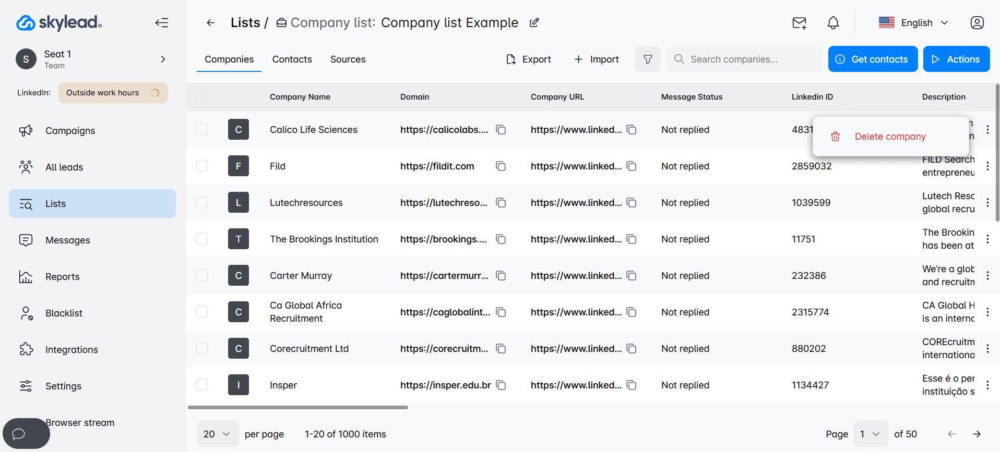Click the Export button
The width and height of the screenshot is (1000, 452).
[528, 59]
